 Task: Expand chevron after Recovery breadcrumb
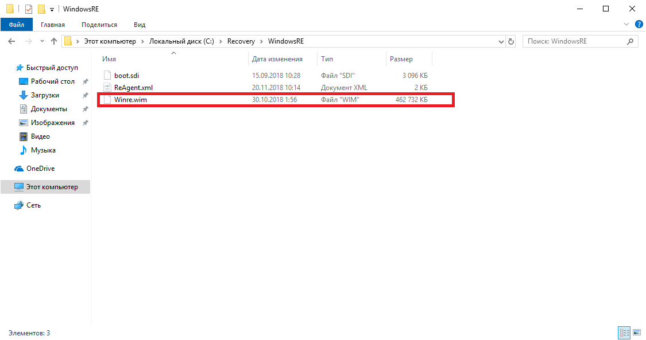tap(262, 41)
